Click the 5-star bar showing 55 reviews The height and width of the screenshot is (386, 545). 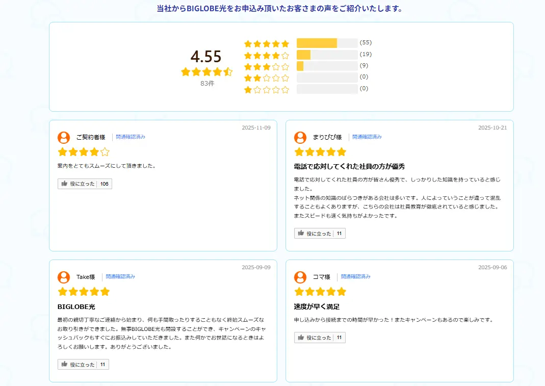[x=327, y=43]
